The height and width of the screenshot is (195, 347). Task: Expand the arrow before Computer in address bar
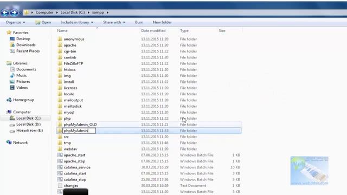(x=32, y=12)
